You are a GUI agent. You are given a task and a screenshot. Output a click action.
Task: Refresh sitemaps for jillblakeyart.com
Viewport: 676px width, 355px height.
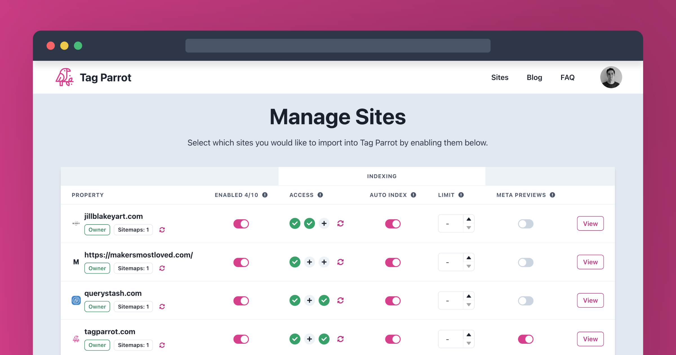click(162, 230)
